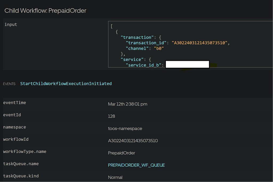The width and height of the screenshot is (273, 182).
Task: Select the channel value "b0" in input
Action: (x=159, y=48)
